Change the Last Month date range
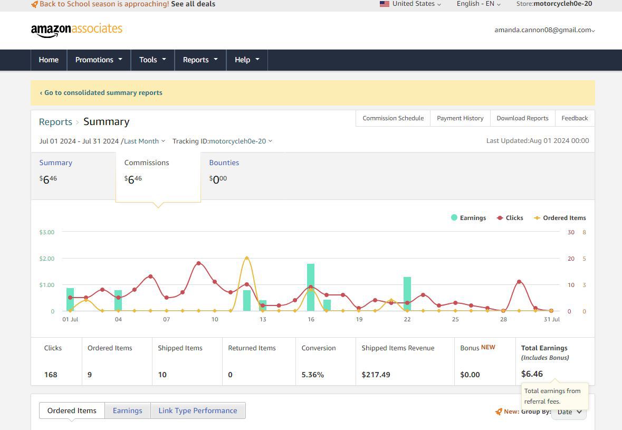622x430 pixels. [145, 141]
